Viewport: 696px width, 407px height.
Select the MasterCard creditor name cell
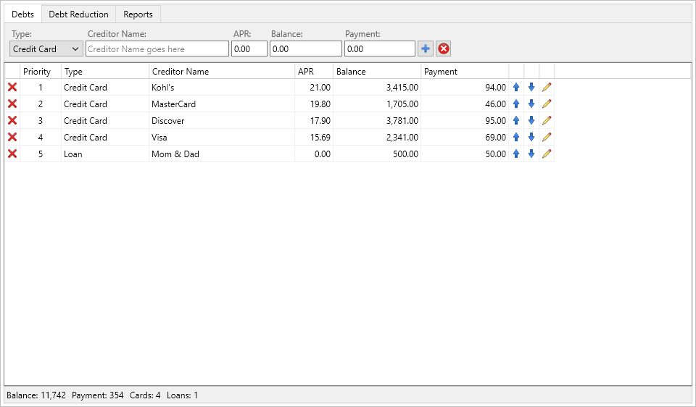pos(222,104)
